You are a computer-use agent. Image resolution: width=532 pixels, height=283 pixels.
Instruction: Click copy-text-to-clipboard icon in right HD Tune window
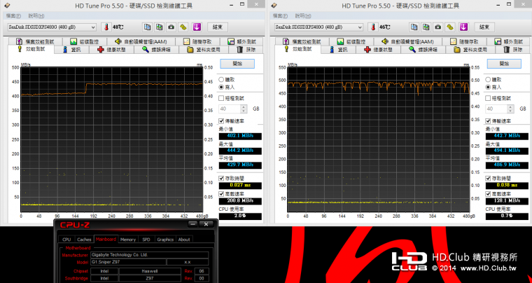pyautogui.click(x=414, y=27)
